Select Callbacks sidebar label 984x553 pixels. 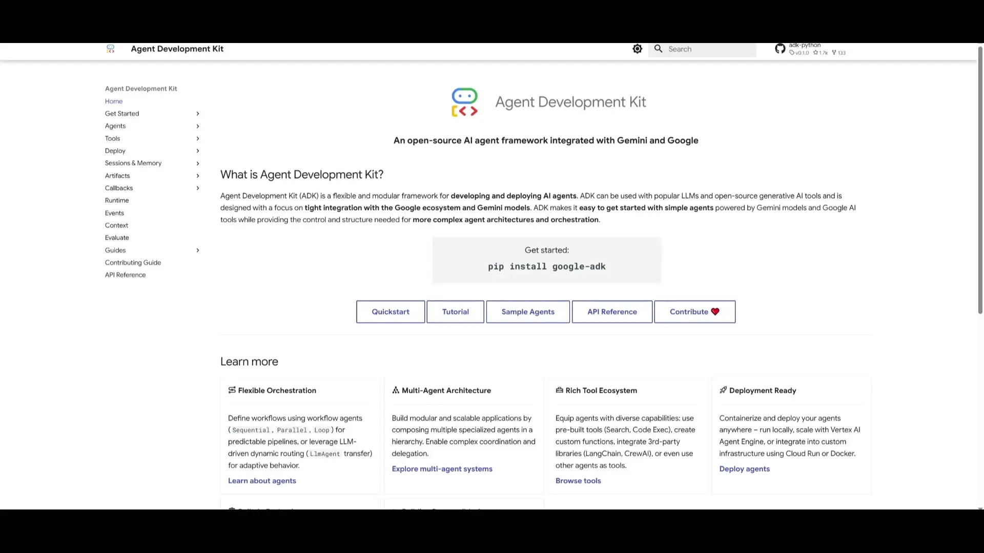[x=119, y=188]
